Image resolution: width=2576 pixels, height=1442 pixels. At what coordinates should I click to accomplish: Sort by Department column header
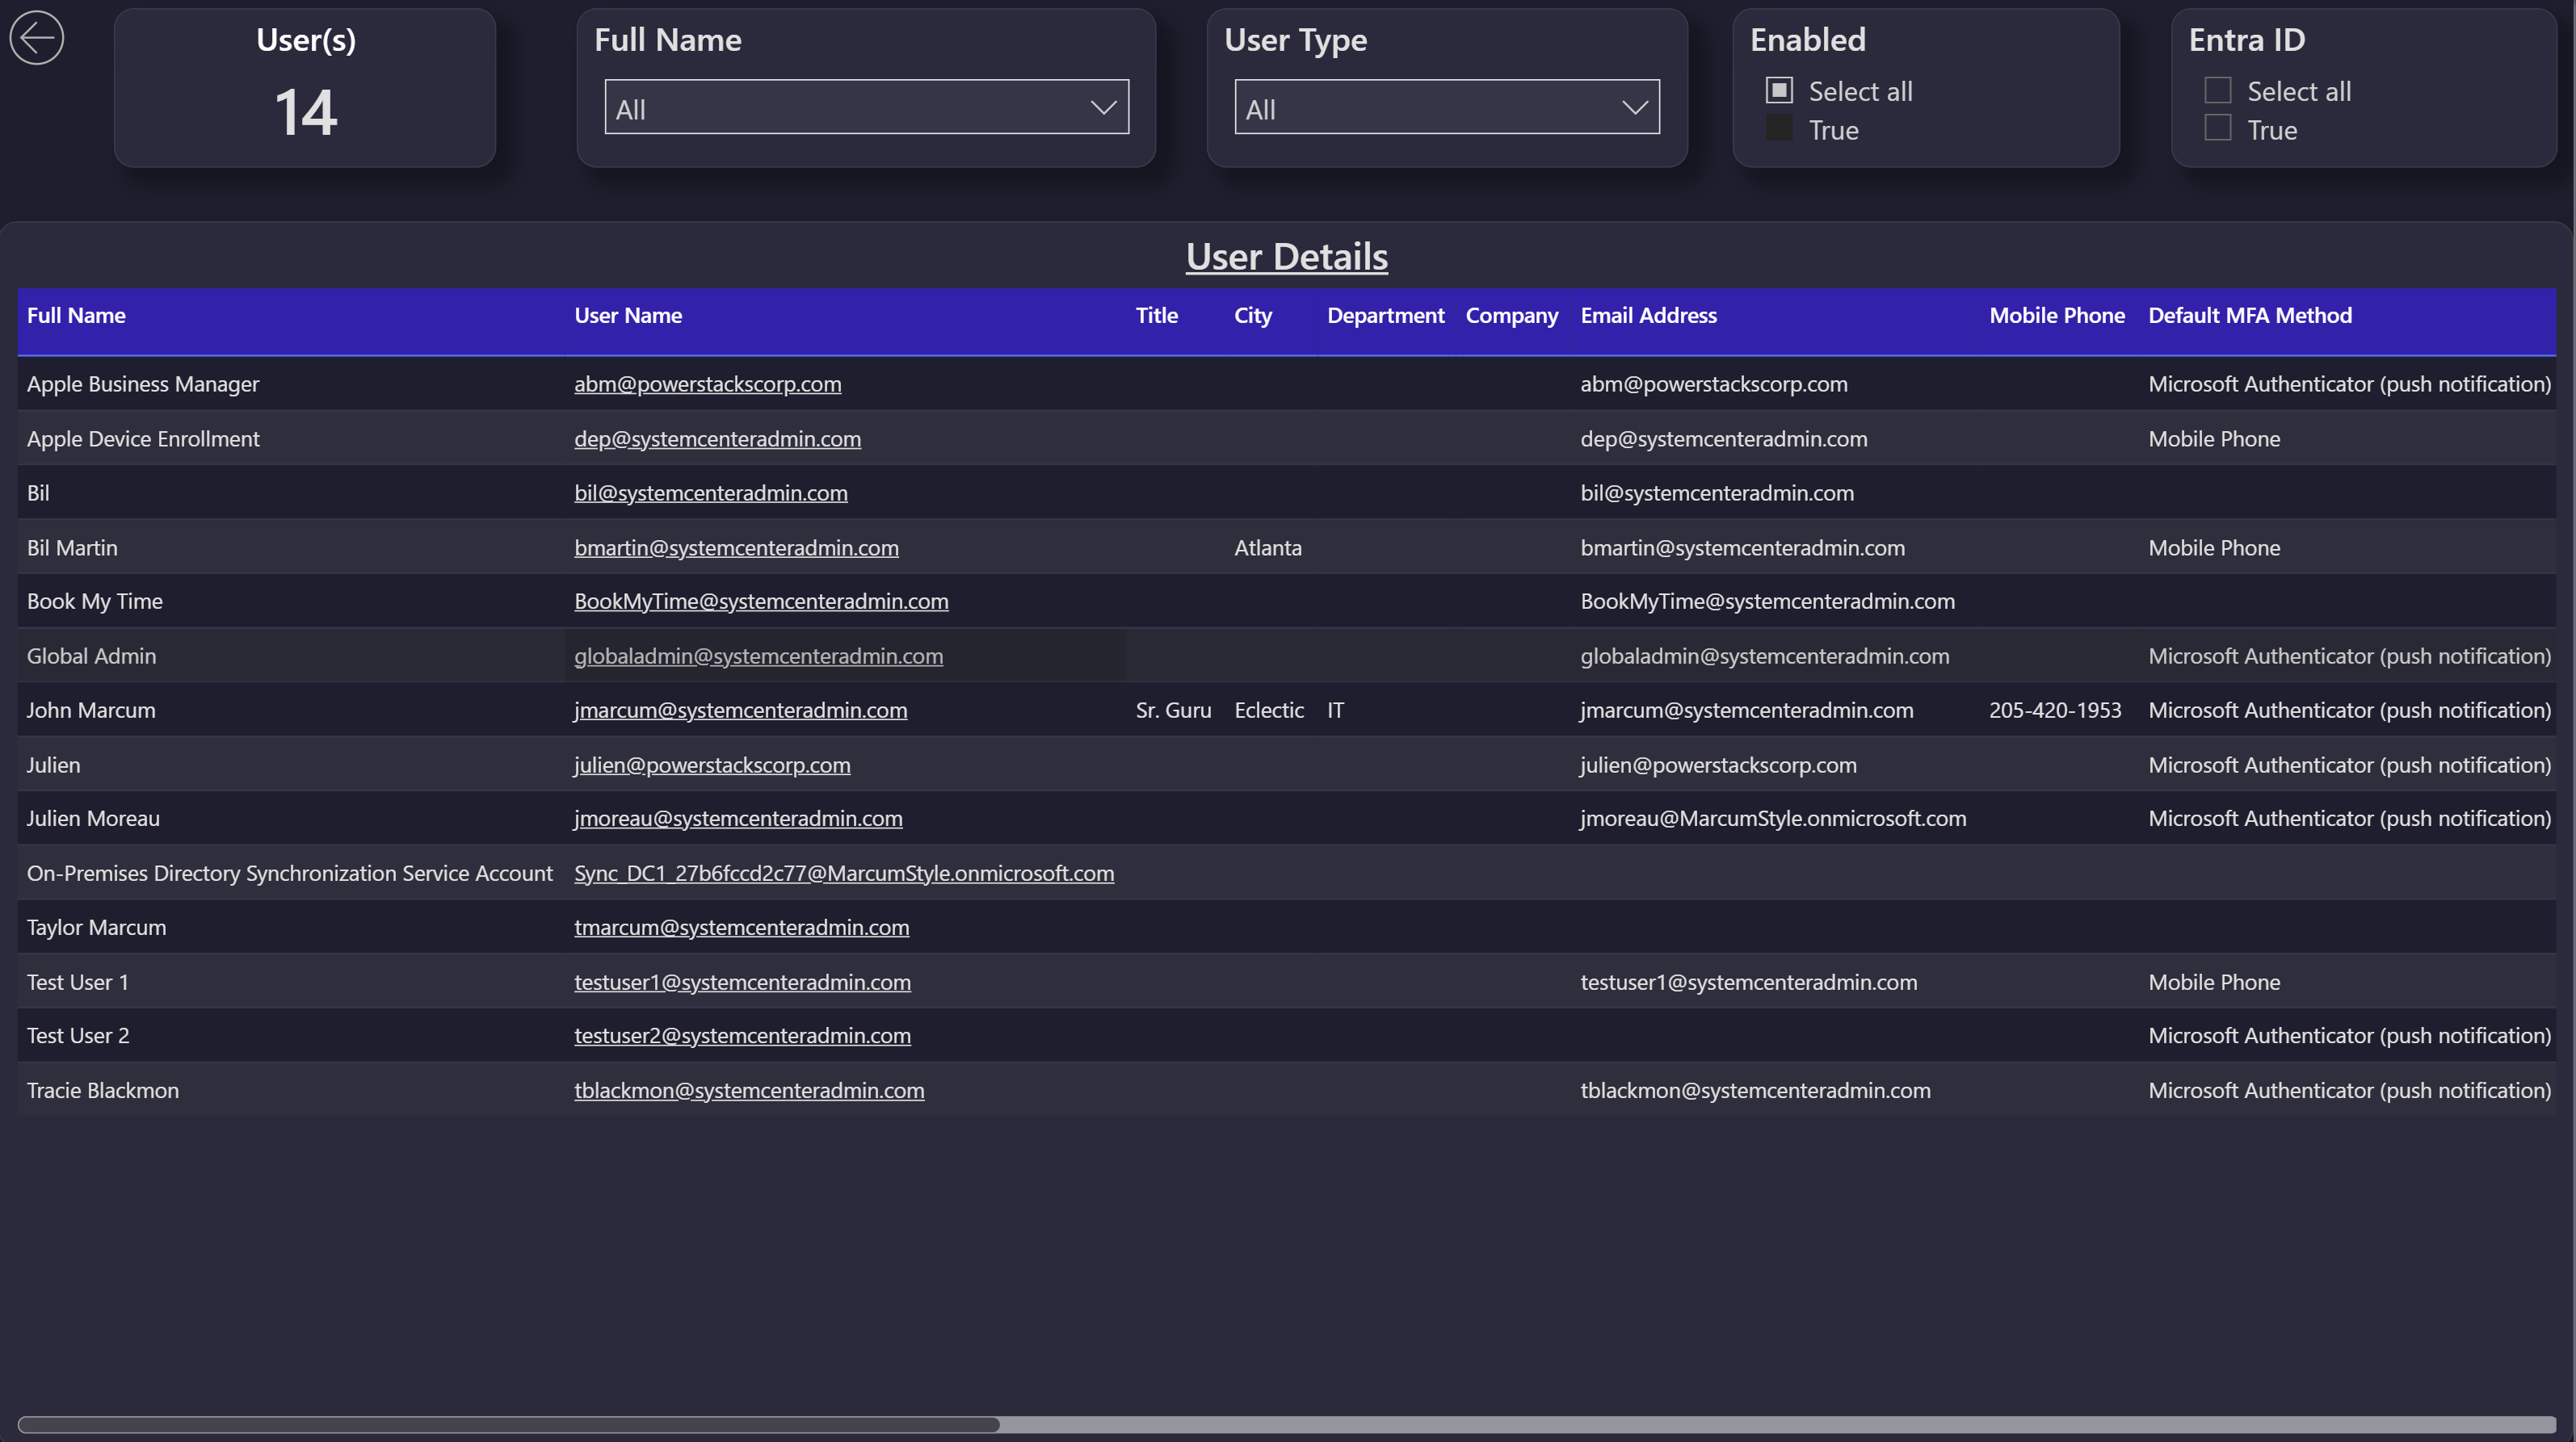coord(1385,315)
